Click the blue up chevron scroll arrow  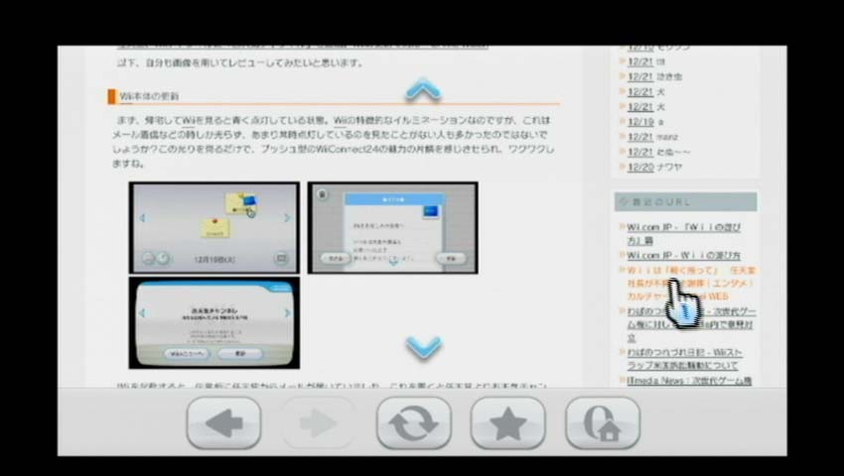click(424, 89)
